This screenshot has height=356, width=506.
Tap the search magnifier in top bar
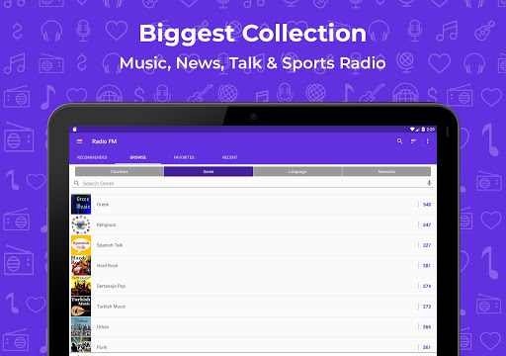point(399,141)
